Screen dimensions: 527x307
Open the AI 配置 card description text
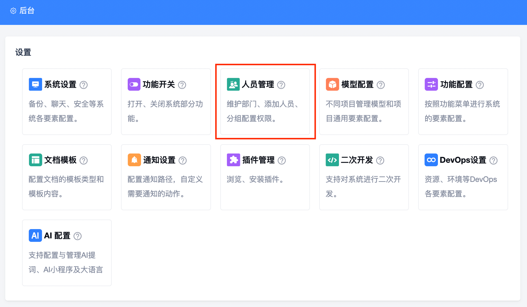pyautogui.click(x=66, y=262)
